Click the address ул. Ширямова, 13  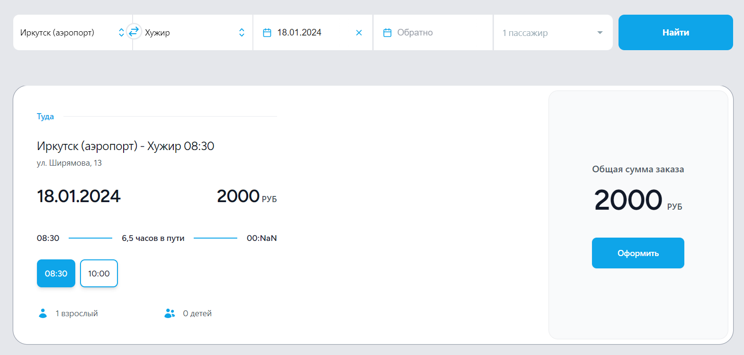click(x=69, y=163)
